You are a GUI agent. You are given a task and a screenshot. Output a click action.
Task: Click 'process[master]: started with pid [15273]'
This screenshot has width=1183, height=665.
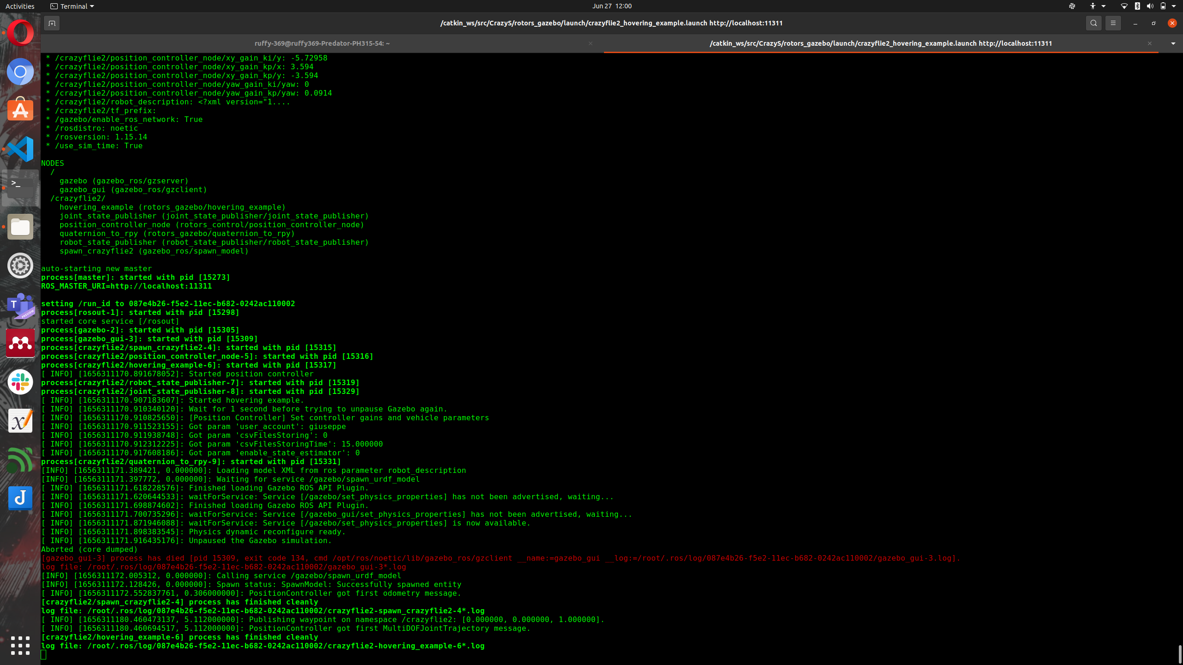[135, 277]
